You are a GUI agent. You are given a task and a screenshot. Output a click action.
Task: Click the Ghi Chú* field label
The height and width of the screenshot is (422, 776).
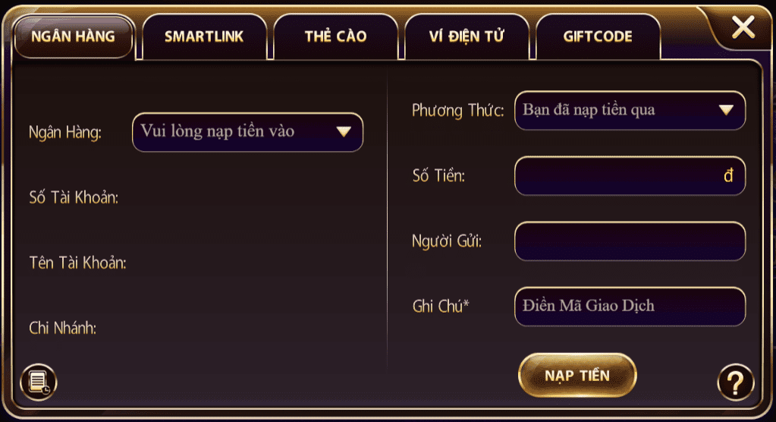(441, 307)
